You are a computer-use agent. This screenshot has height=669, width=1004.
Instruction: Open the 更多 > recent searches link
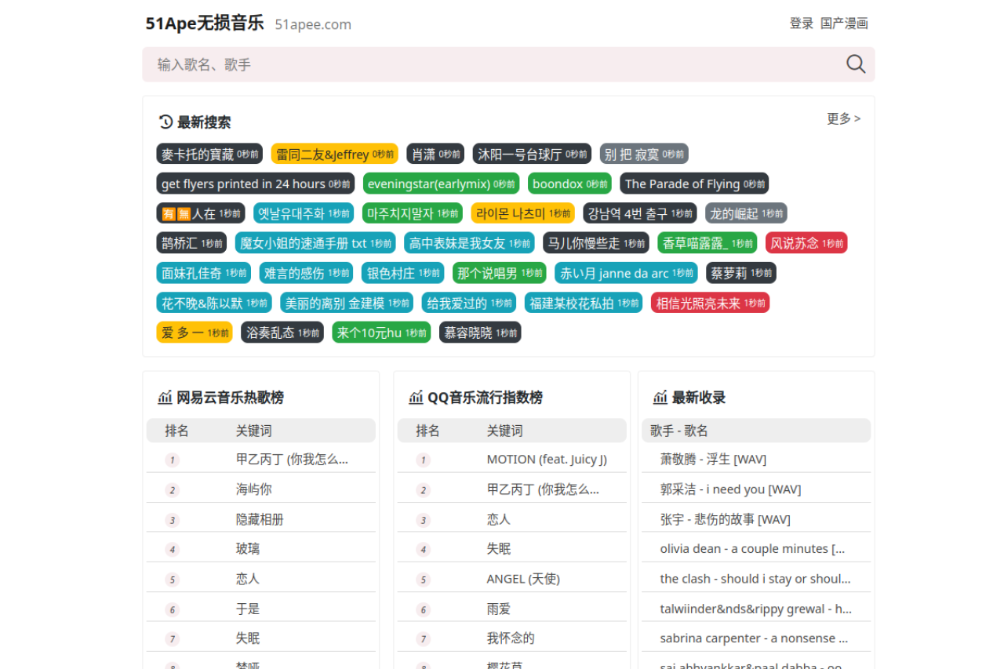843,118
